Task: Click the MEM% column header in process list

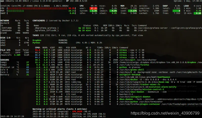Action: pyautogui.click(x=45, y=48)
